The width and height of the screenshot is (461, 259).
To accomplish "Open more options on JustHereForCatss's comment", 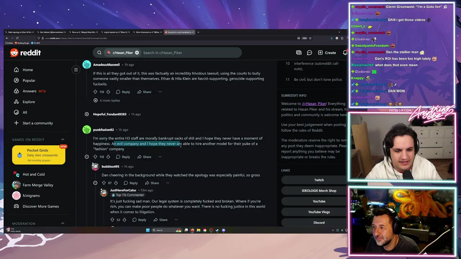I will (x=176, y=220).
